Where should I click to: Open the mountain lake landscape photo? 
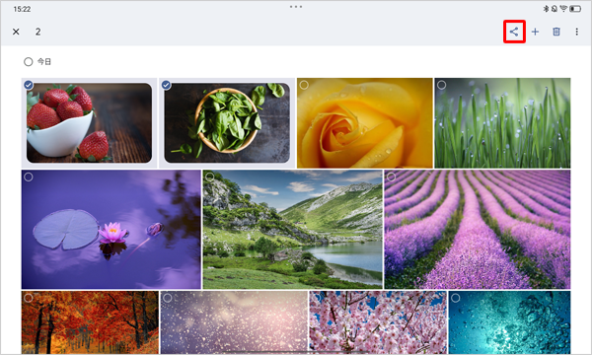293,230
